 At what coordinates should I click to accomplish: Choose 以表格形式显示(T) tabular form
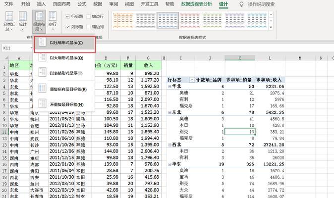pos(64,73)
